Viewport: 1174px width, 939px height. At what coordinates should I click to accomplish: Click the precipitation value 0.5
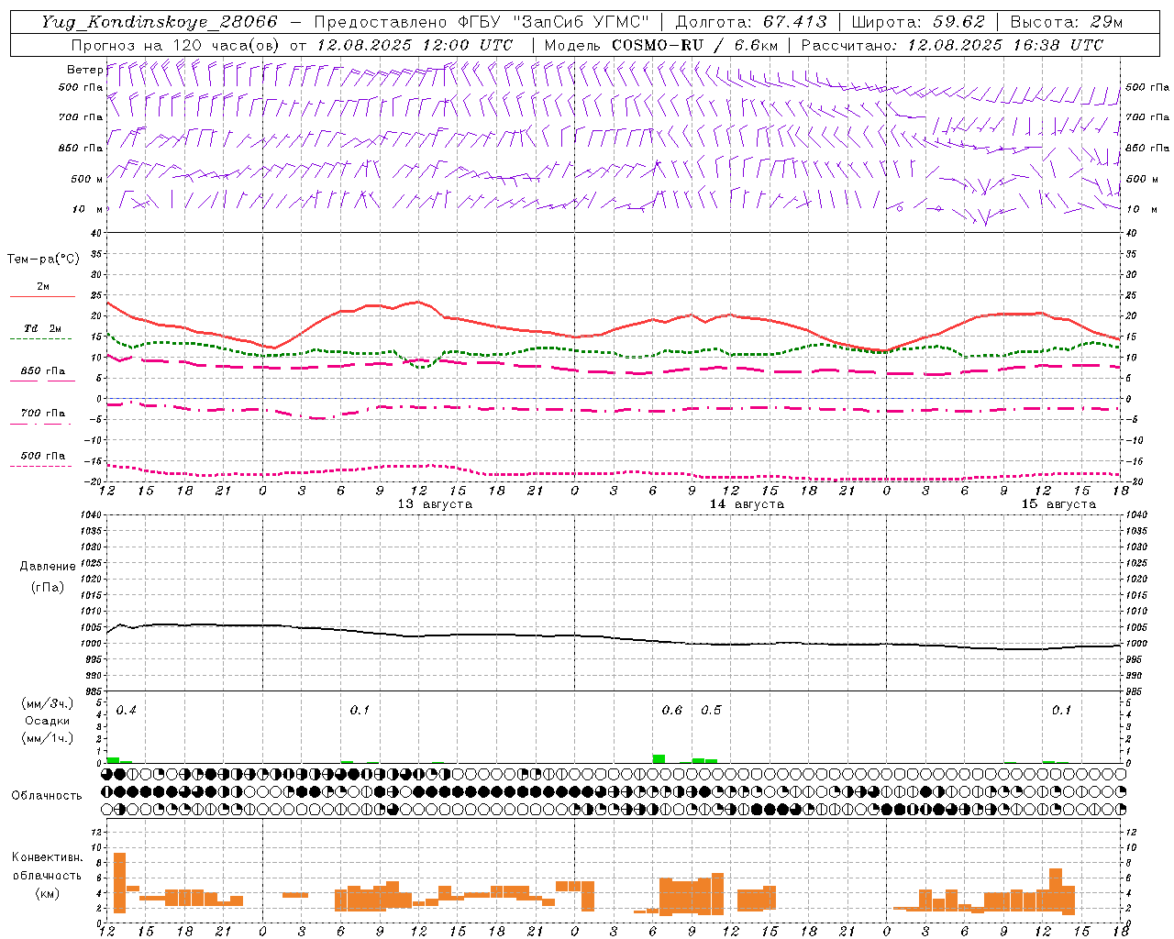coord(711,711)
